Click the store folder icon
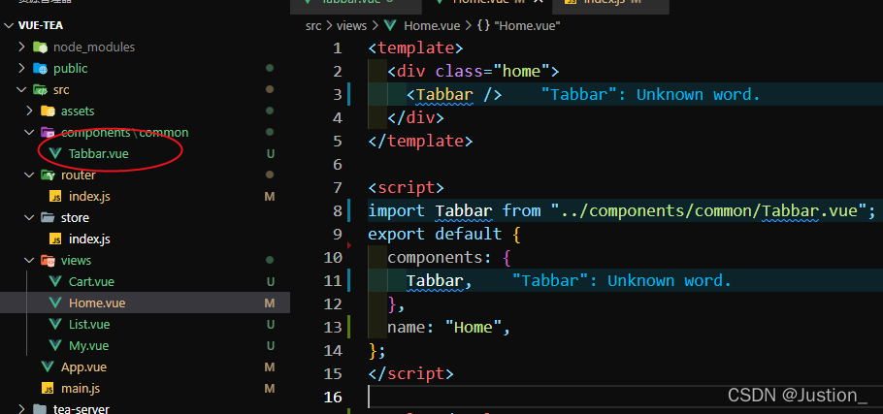Screen dimensions: 883x414 click(48, 218)
